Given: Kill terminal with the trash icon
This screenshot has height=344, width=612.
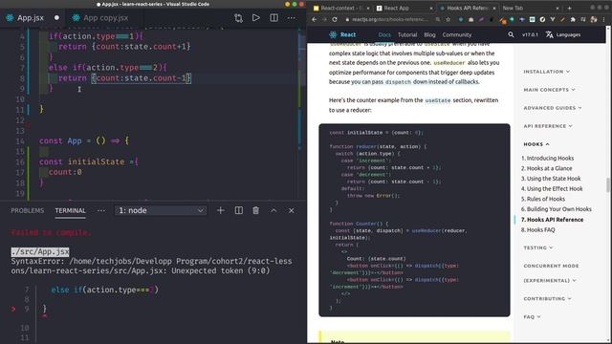Looking at the screenshot, I should (x=255, y=210).
